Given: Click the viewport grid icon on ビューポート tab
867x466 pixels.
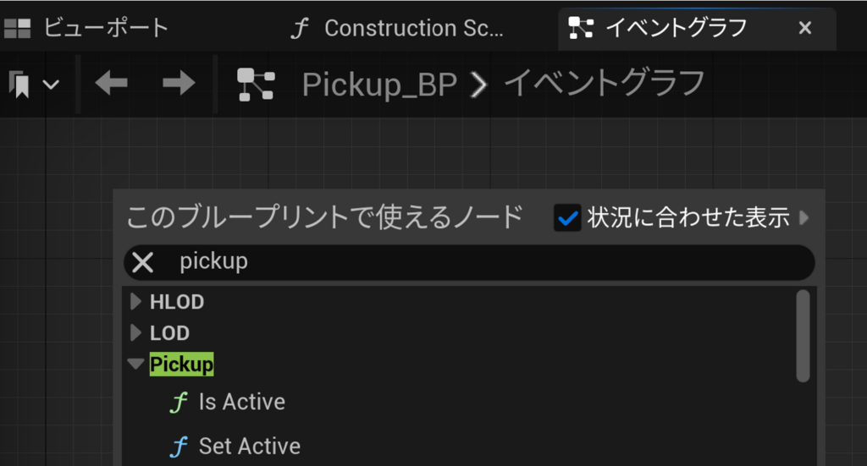Looking at the screenshot, I should click(17, 28).
